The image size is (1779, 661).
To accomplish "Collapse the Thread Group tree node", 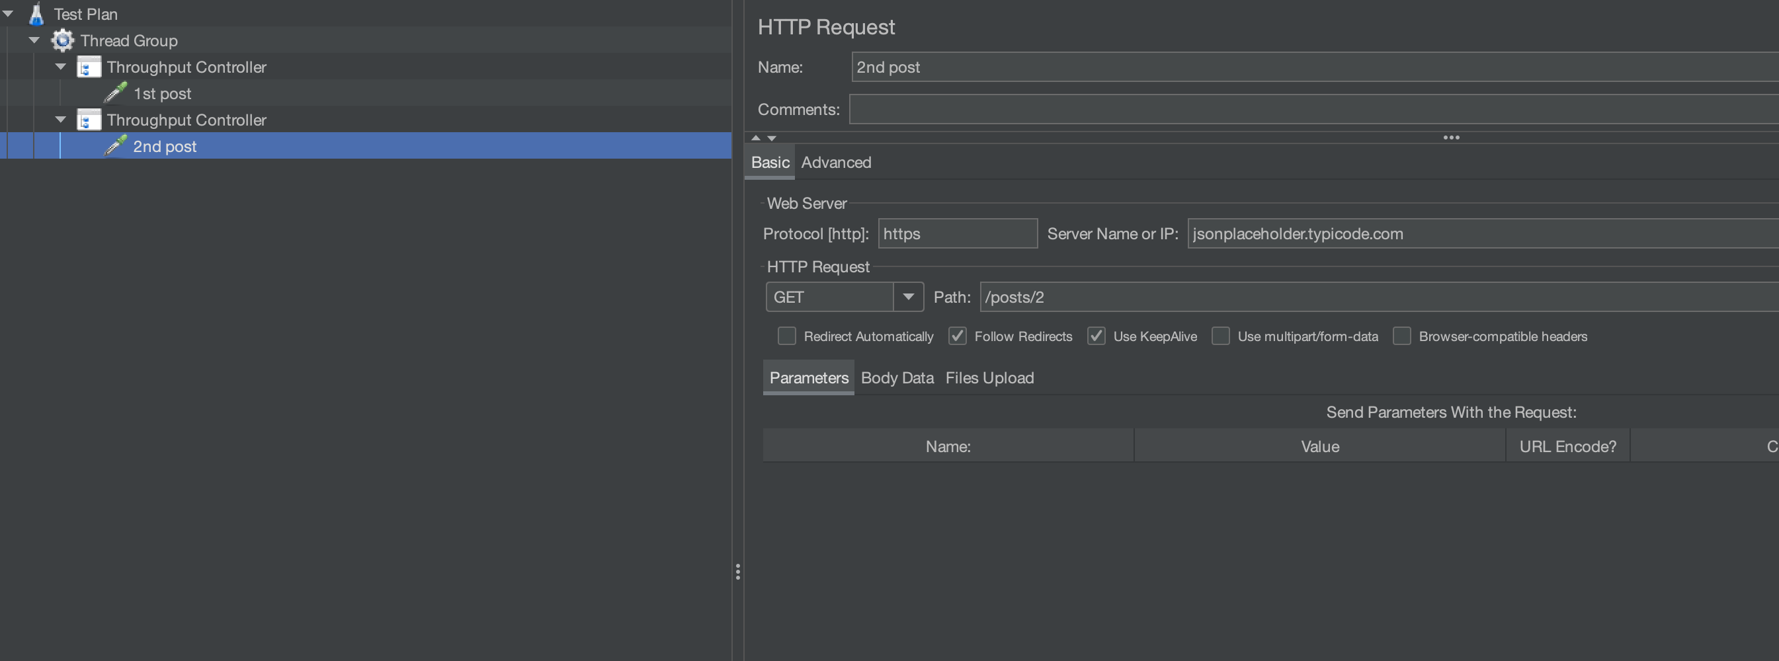I will pyautogui.click(x=34, y=40).
